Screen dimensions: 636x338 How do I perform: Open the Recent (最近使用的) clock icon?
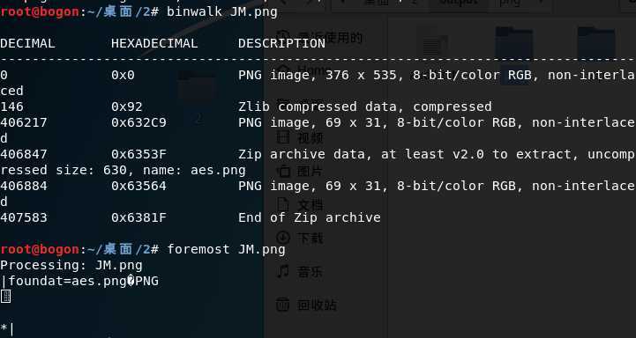285,35
